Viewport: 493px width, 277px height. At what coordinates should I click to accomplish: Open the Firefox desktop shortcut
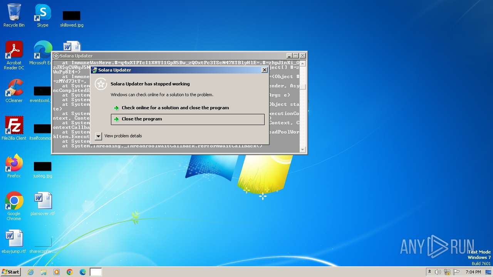(x=14, y=166)
